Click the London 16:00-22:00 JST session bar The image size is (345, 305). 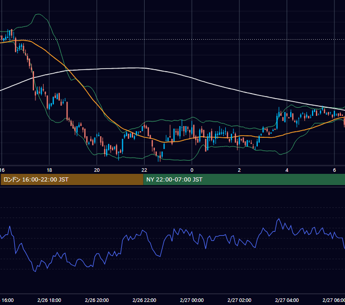pos(72,179)
